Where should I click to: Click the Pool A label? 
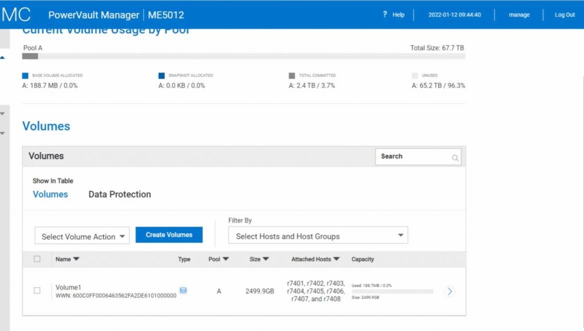(33, 47)
